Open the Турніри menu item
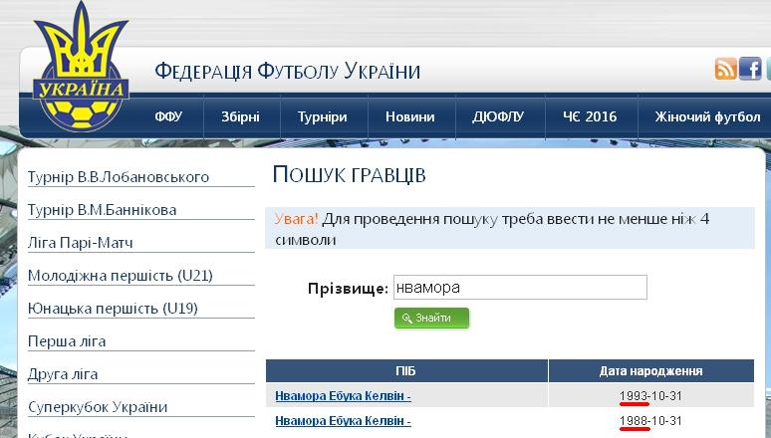Viewport: 771px width, 438px height. click(323, 117)
